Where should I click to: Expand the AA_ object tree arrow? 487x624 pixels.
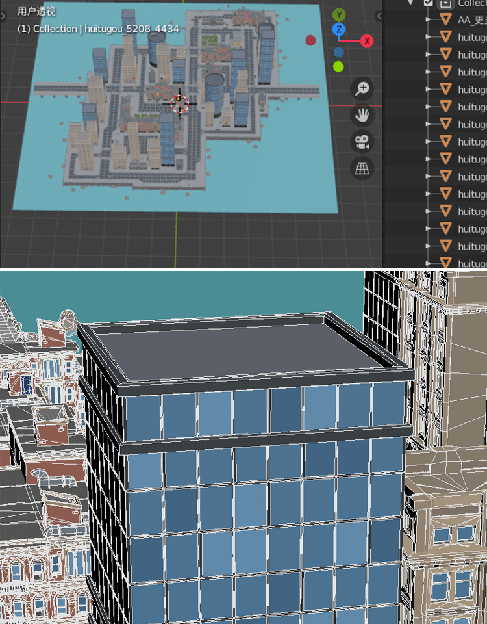428,19
